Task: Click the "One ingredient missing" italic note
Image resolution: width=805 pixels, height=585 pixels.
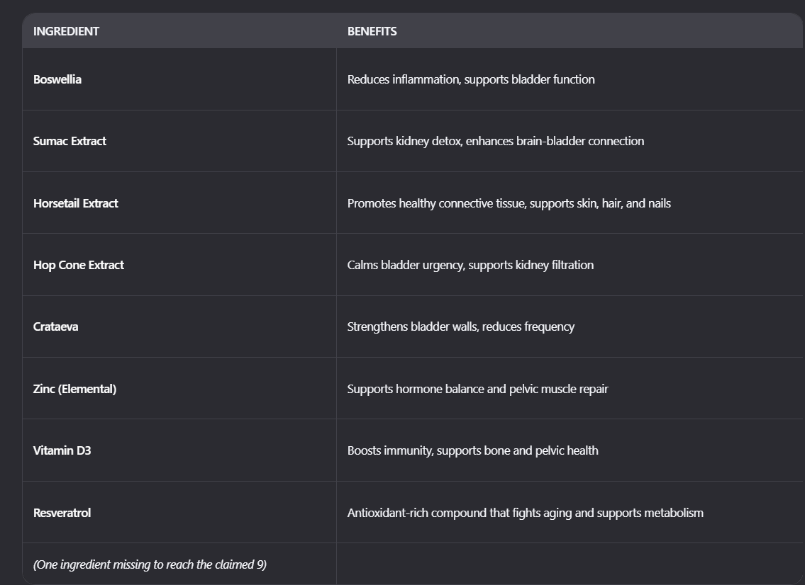Action: 150,564
